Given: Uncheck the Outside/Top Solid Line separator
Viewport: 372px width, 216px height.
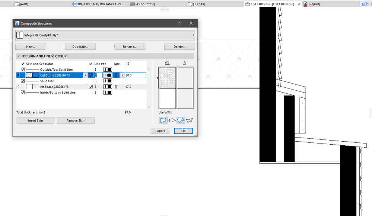Looking at the screenshot, I should [x=23, y=69].
